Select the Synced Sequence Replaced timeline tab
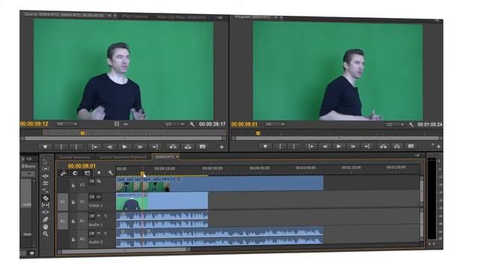479x269 pixels. (x=123, y=157)
